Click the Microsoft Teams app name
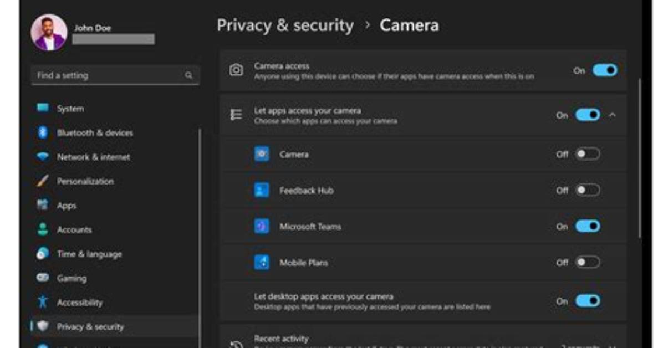This screenshot has height=348, width=663. tap(310, 226)
